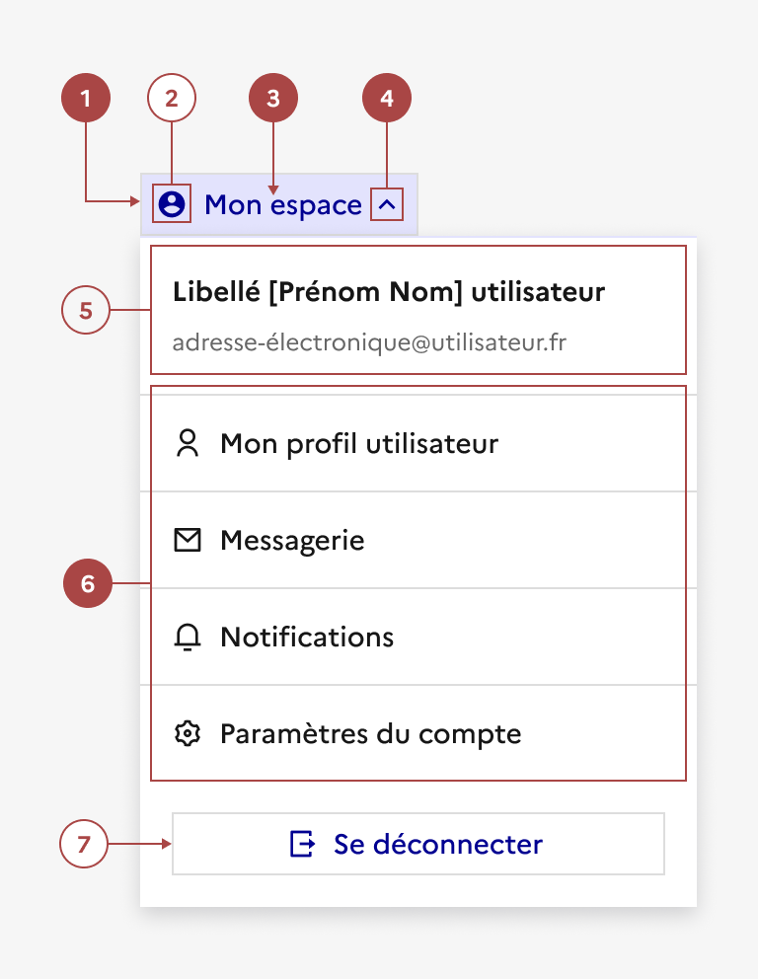The width and height of the screenshot is (758, 979).
Task: Open Mon profil utilisateur menu item
Action: point(359,444)
